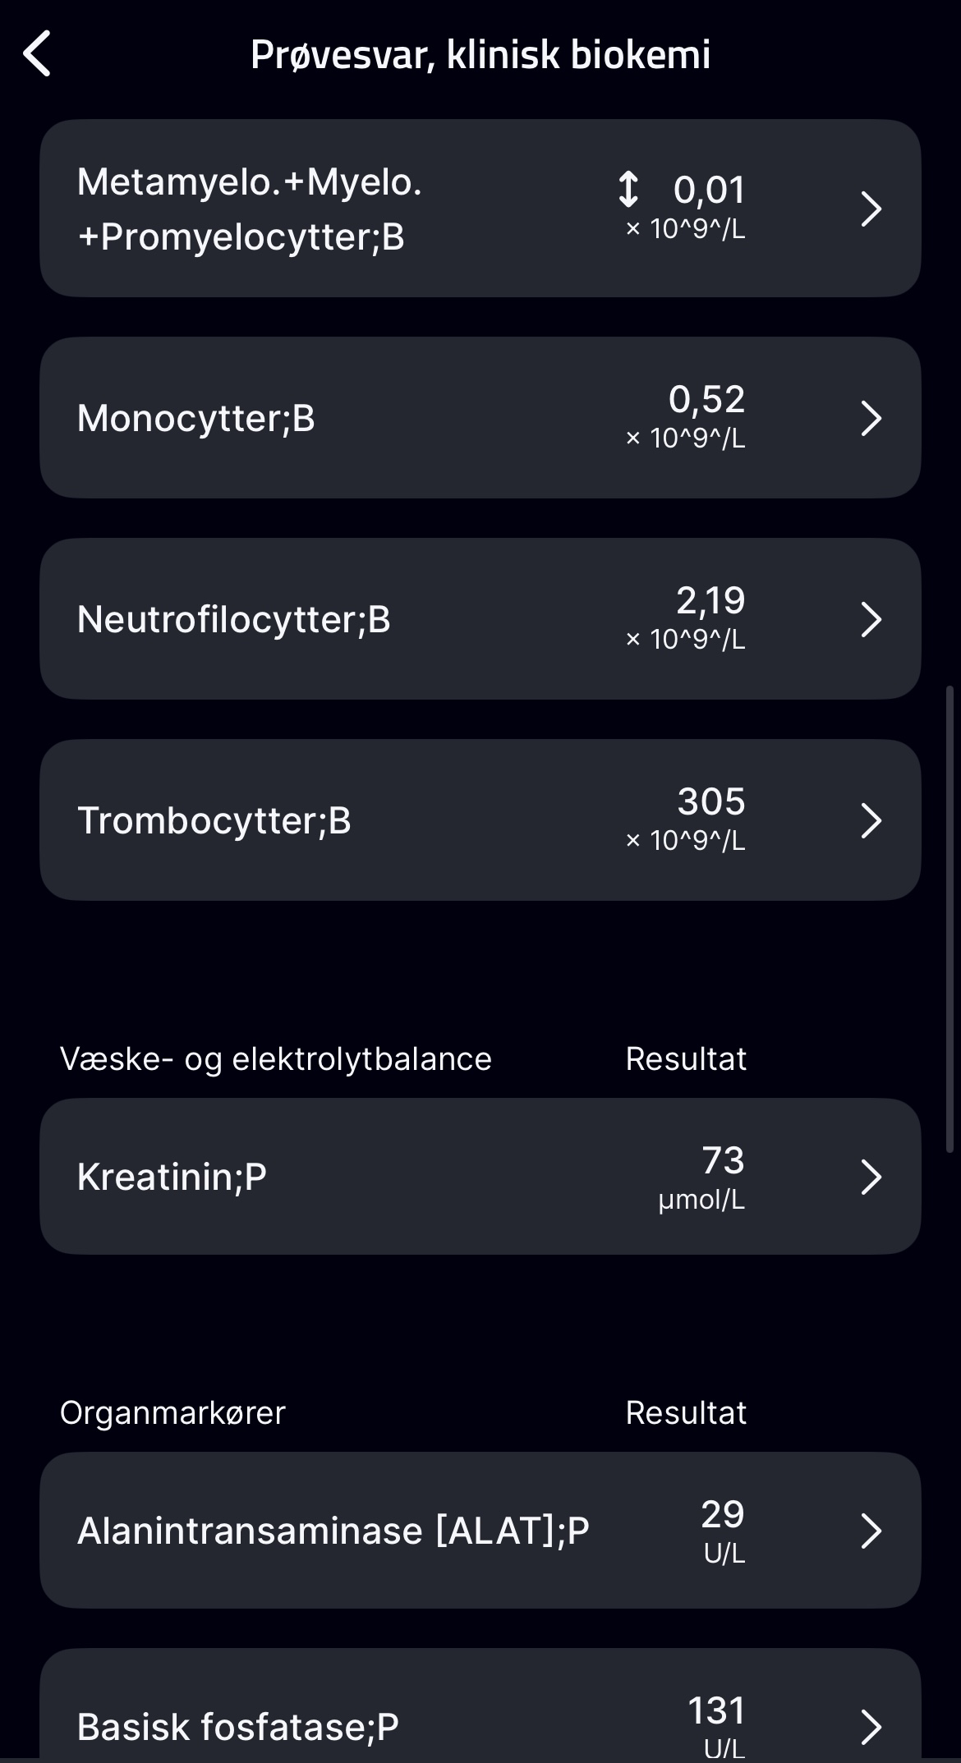Screen dimensions: 961x1763
Task: Tap the Prøvesvar, klinisk biokemi title
Action: pos(480,54)
